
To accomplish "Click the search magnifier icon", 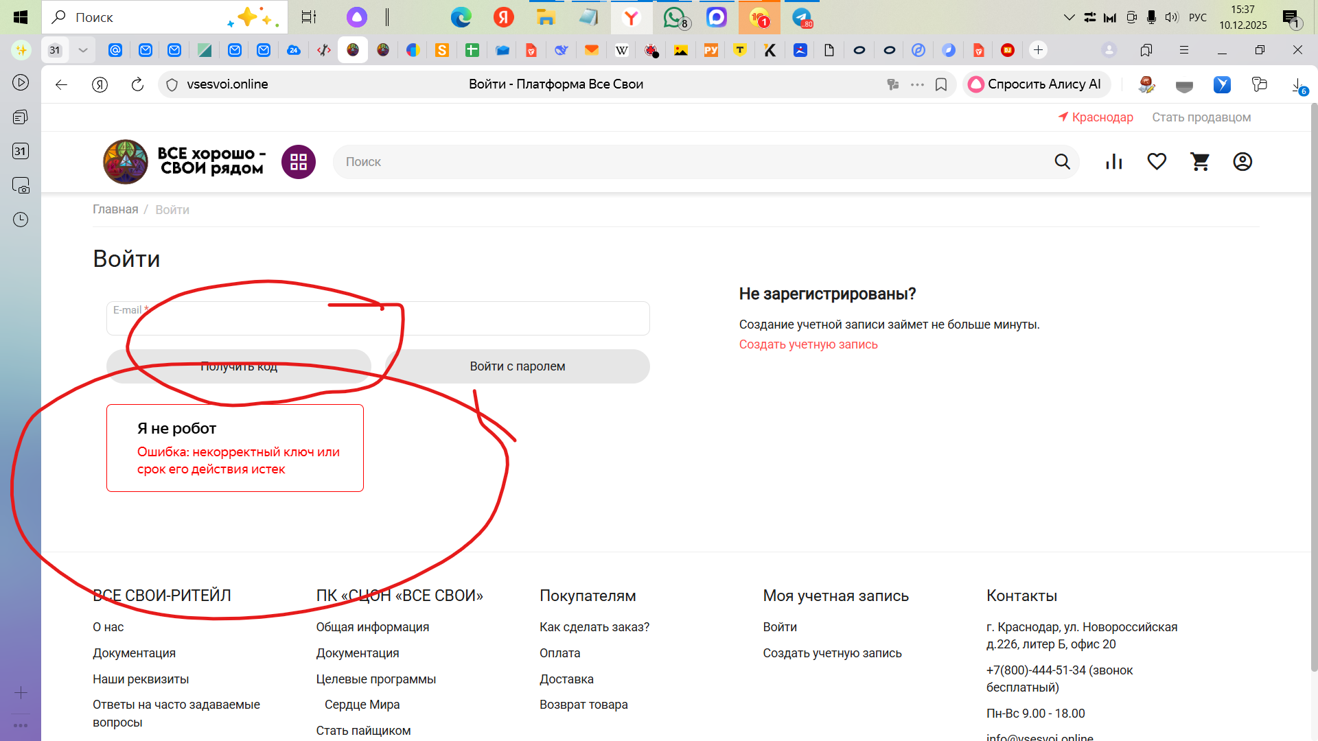I will click(x=1062, y=162).
